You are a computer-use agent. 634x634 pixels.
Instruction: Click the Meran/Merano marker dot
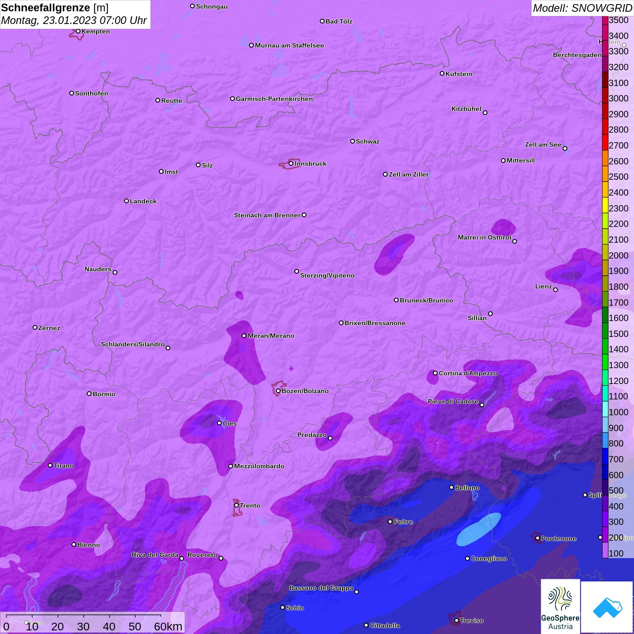click(244, 336)
